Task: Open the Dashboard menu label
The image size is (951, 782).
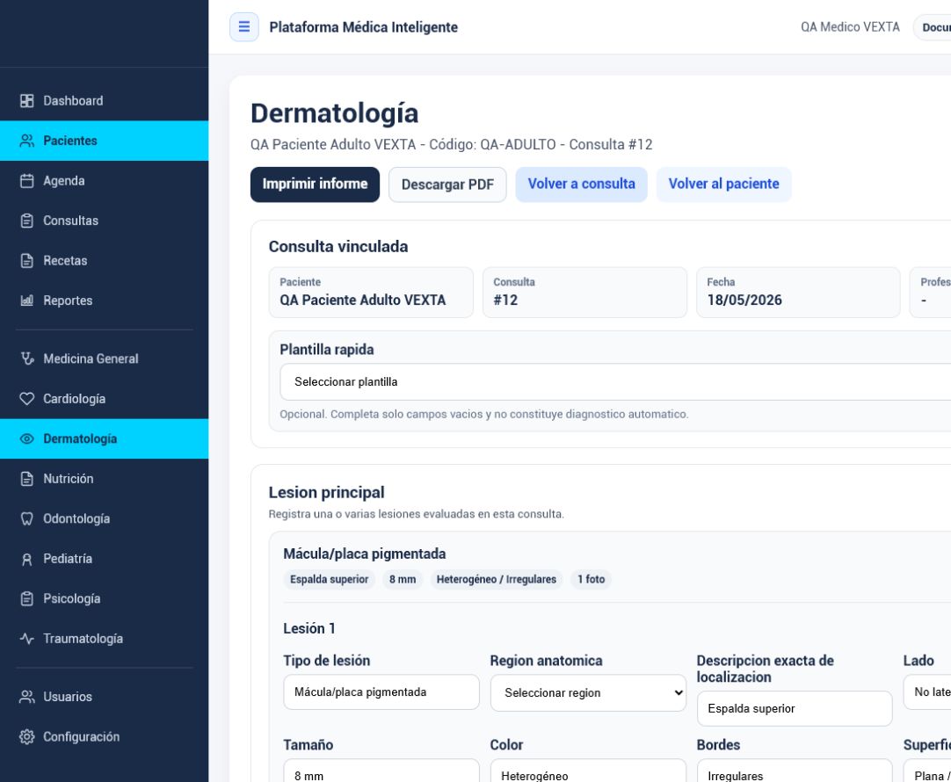Action: tap(73, 101)
